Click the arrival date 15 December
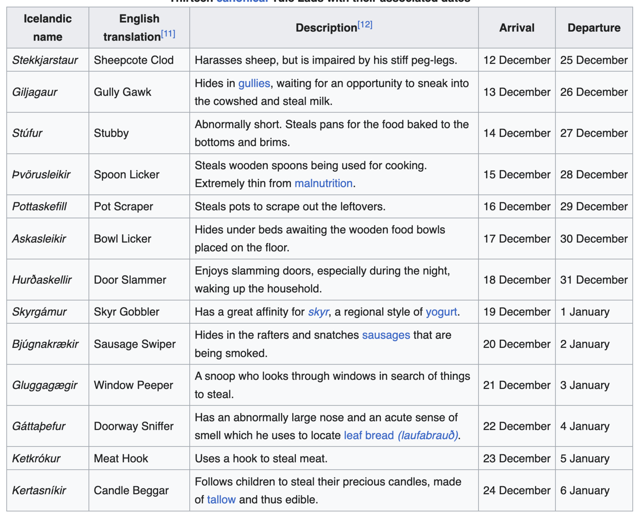 [x=517, y=175]
